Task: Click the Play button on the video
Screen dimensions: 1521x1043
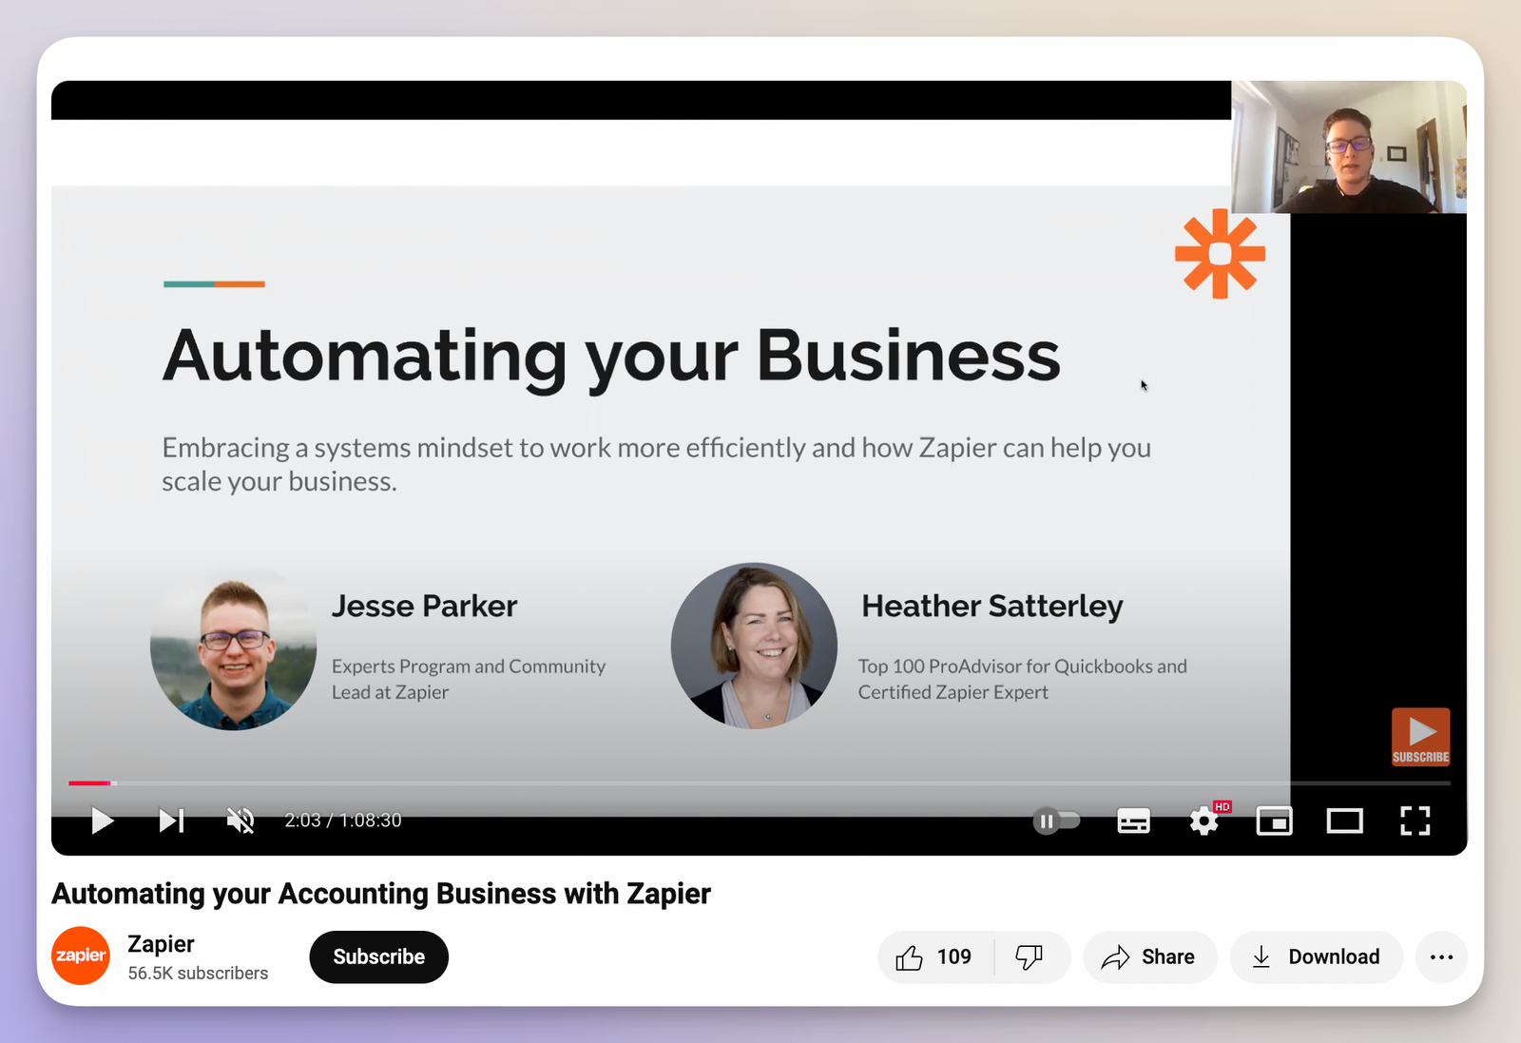Action: [x=102, y=821]
